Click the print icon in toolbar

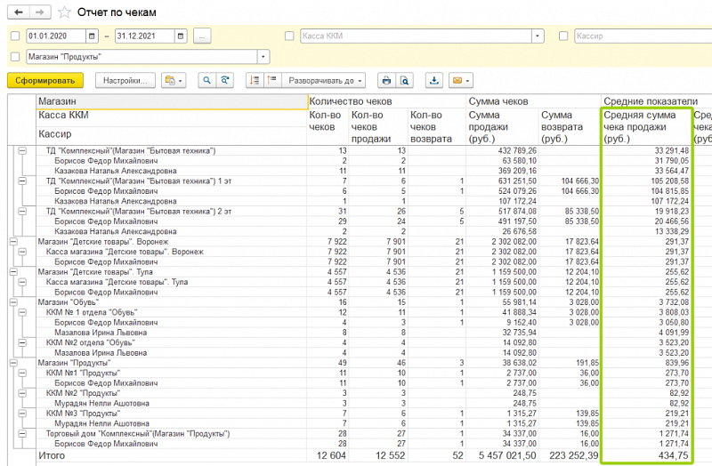pos(386,80)
